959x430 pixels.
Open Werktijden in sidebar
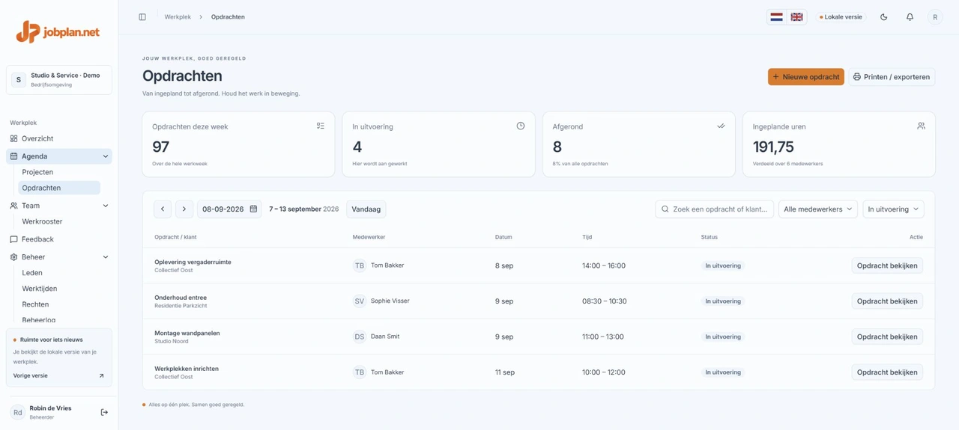point(59,289)
